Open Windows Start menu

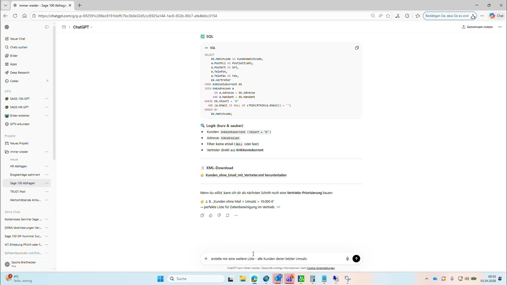(x=160, y=279)
